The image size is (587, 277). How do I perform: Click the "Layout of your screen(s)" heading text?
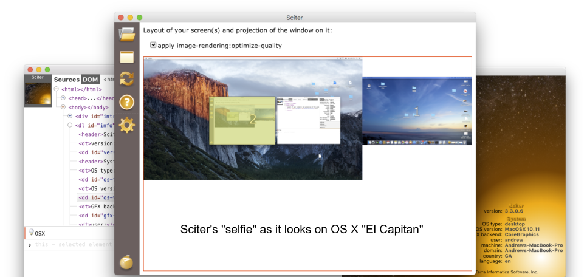click(x=238, y=30)
